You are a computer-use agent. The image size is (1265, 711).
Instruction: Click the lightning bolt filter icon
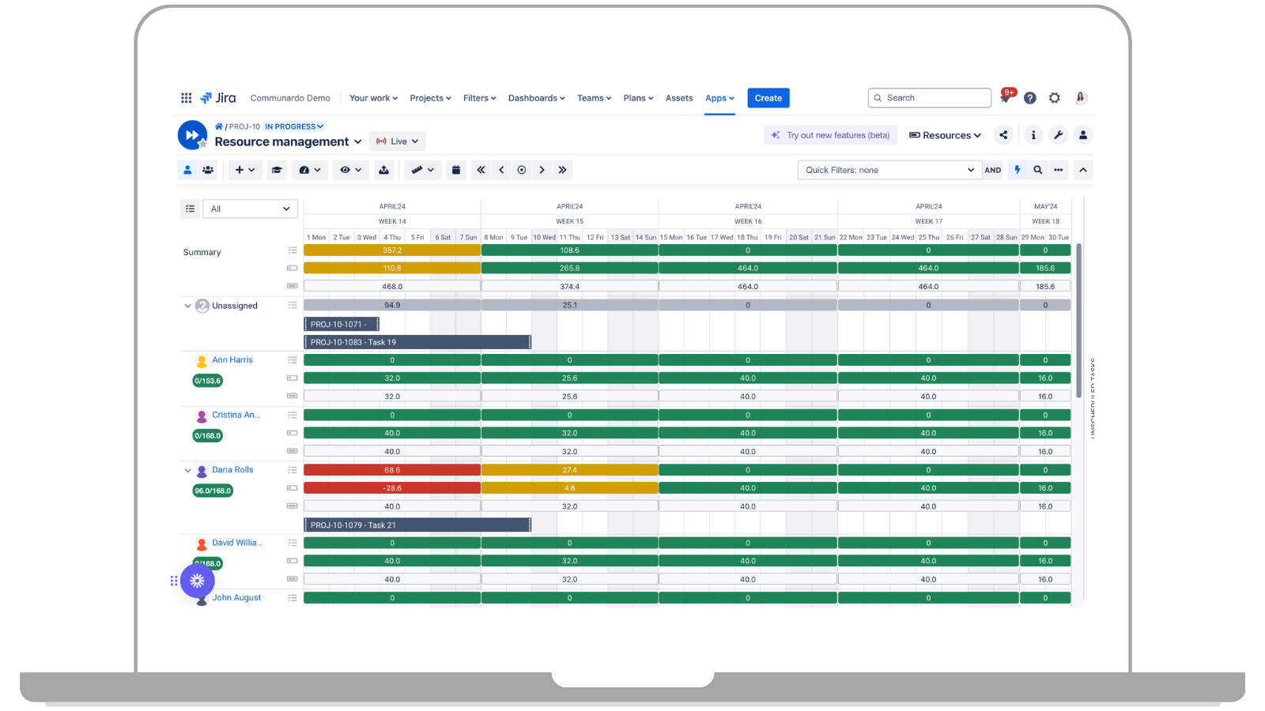coord(1018,170)
